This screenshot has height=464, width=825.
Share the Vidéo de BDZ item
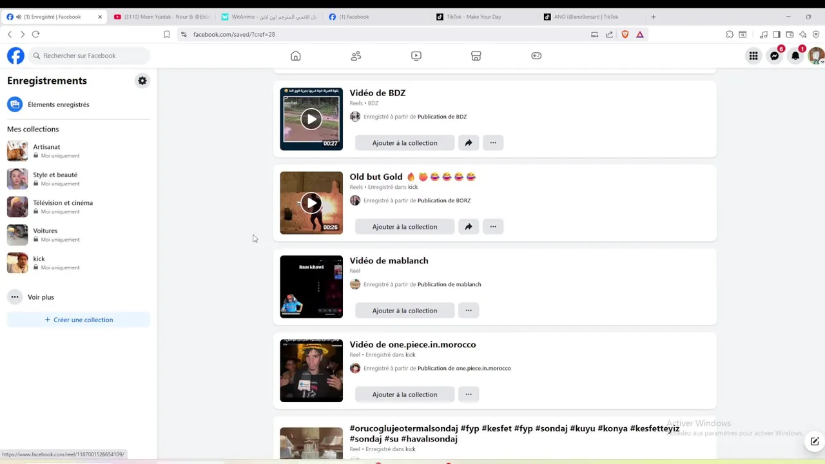(469, 143)
